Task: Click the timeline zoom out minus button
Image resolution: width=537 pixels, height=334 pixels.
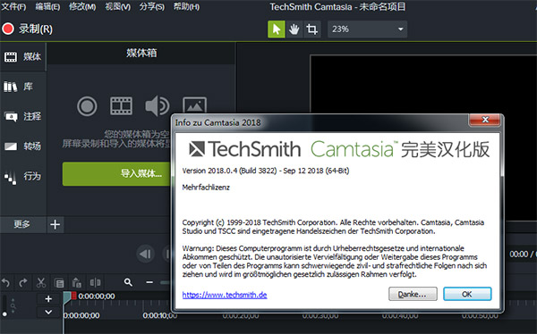Action: (x=149, y=282)
